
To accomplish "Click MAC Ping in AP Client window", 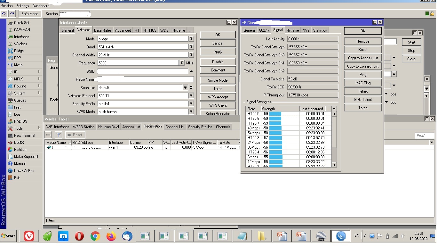I will pyautogui.click(x=363, y=83).
